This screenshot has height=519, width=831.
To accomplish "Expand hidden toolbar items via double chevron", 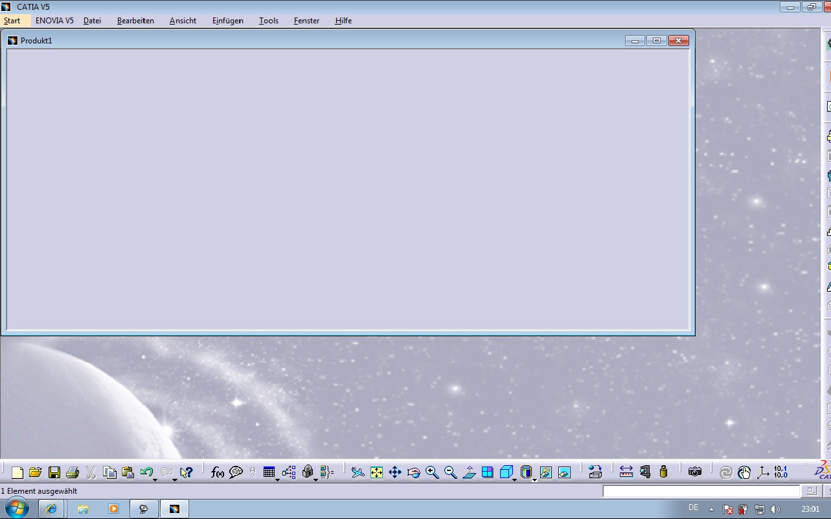I will coord(806,465).
